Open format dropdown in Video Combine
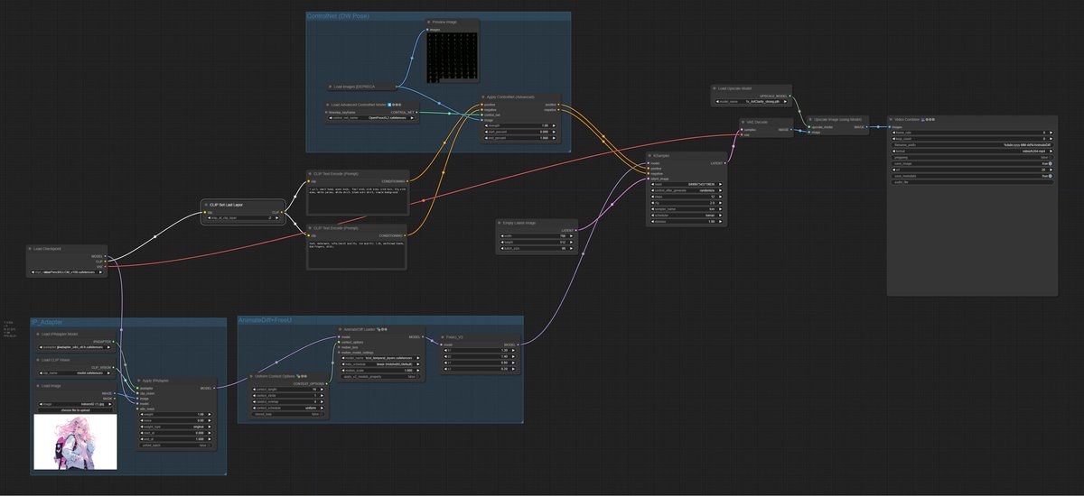This screenshot has width=1084, height=496. [972, 152]
